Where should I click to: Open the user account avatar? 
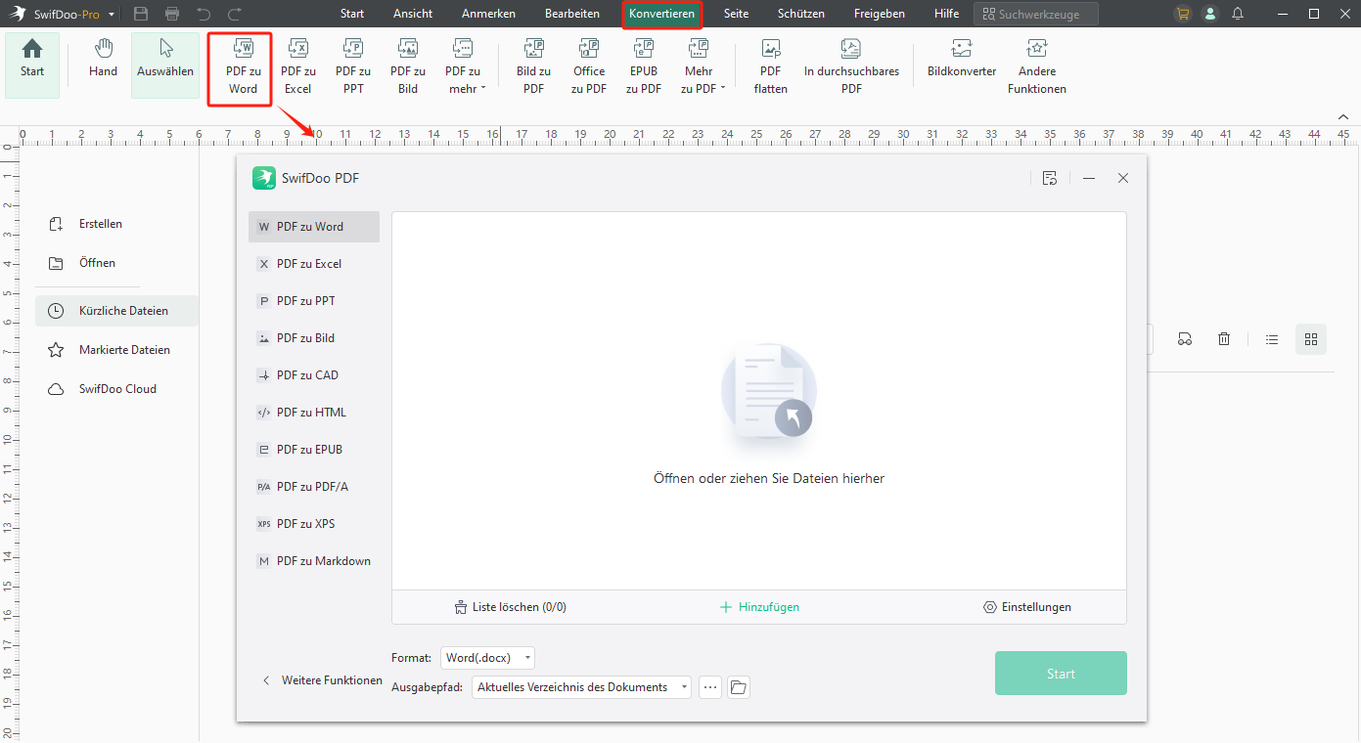pyautogui.click(x=1211, y=14)
